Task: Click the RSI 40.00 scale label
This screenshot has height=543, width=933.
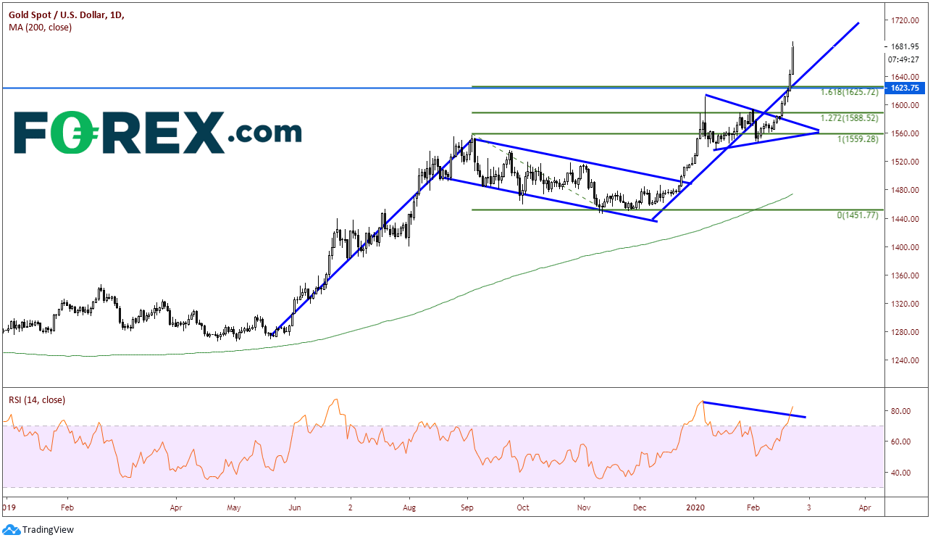Action: (x=899, y=473)
